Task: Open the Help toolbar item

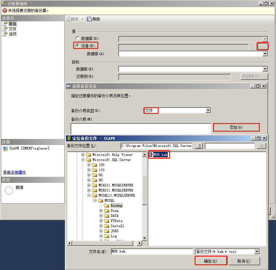Action: click(93, 19)
